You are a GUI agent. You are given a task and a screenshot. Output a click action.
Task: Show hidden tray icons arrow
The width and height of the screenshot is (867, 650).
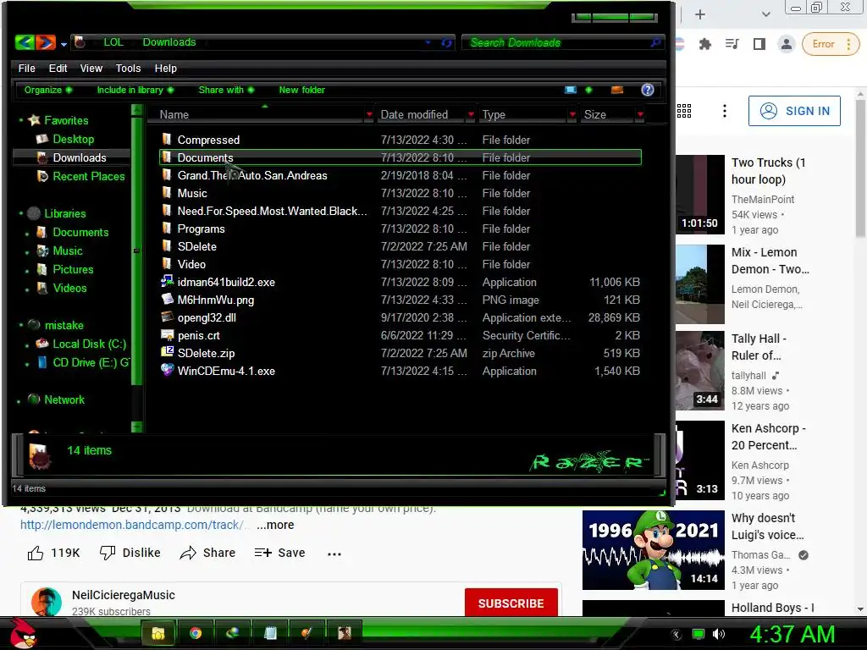[676, 635]
